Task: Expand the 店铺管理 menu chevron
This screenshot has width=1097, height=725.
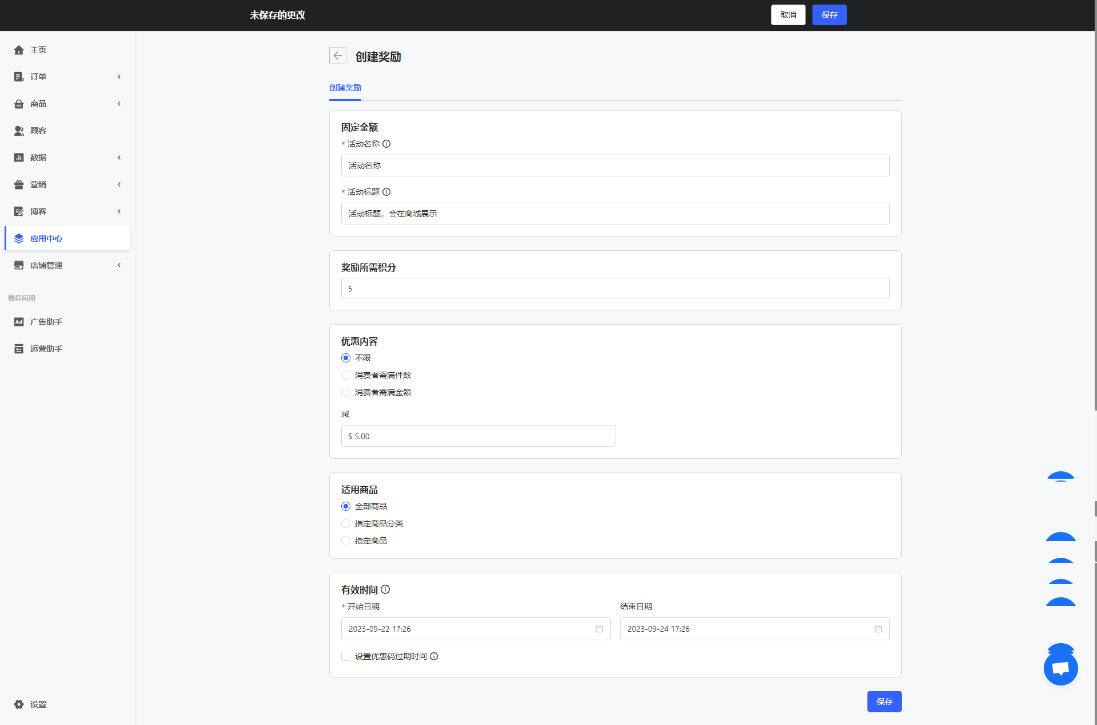Action: 119,265
